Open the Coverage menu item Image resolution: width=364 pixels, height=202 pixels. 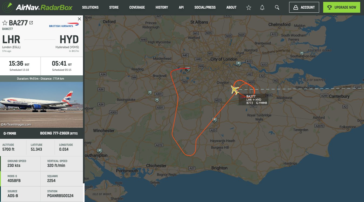[x=137, y=7]
